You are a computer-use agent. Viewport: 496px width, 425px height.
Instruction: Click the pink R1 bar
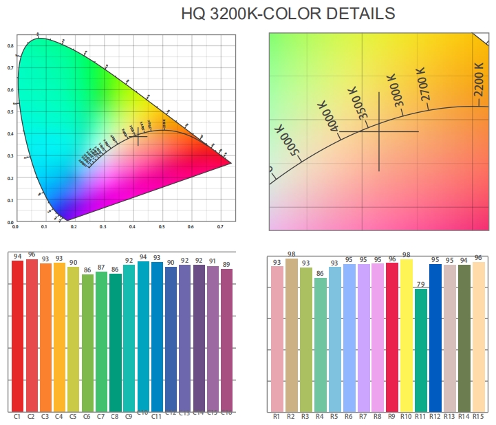(x=277, y=338)
